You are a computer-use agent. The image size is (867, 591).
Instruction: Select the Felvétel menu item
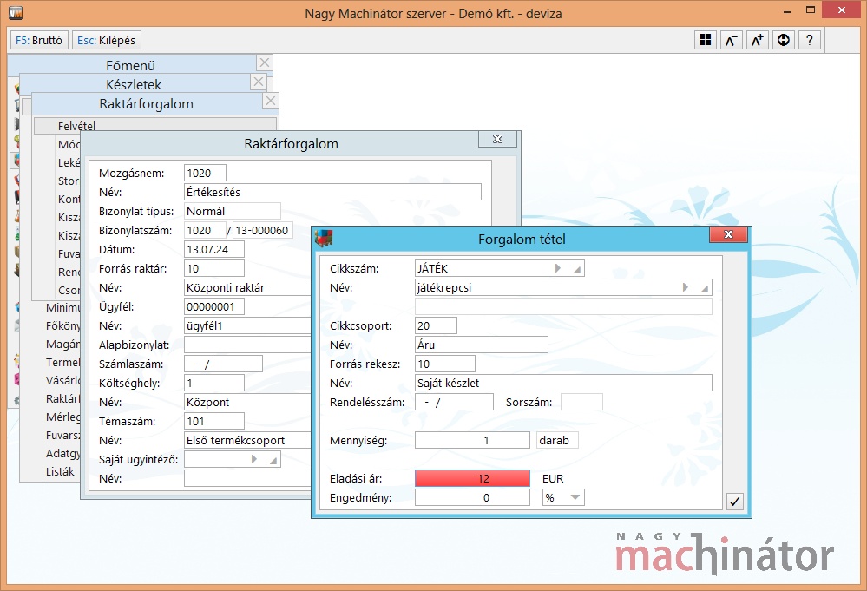(x=154, y=126)
